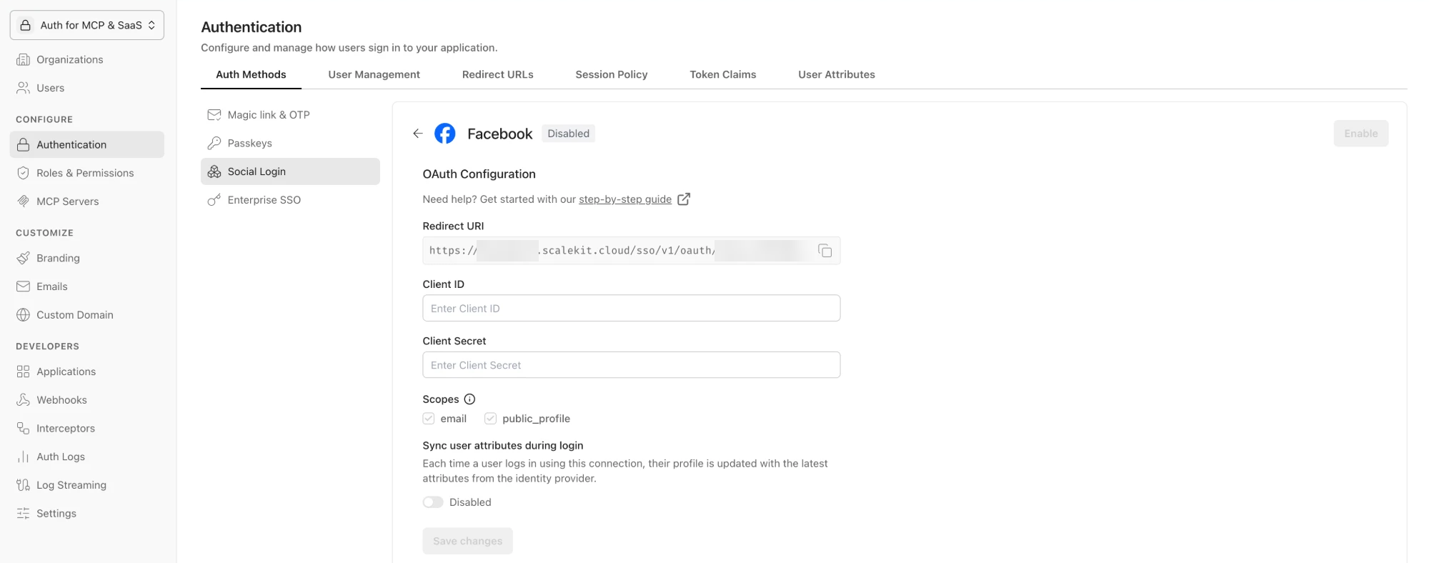Open the Auth for MCP & SaaS workspace switcher
Viewport: 1429px width, 563px height.
coord(87,25)
